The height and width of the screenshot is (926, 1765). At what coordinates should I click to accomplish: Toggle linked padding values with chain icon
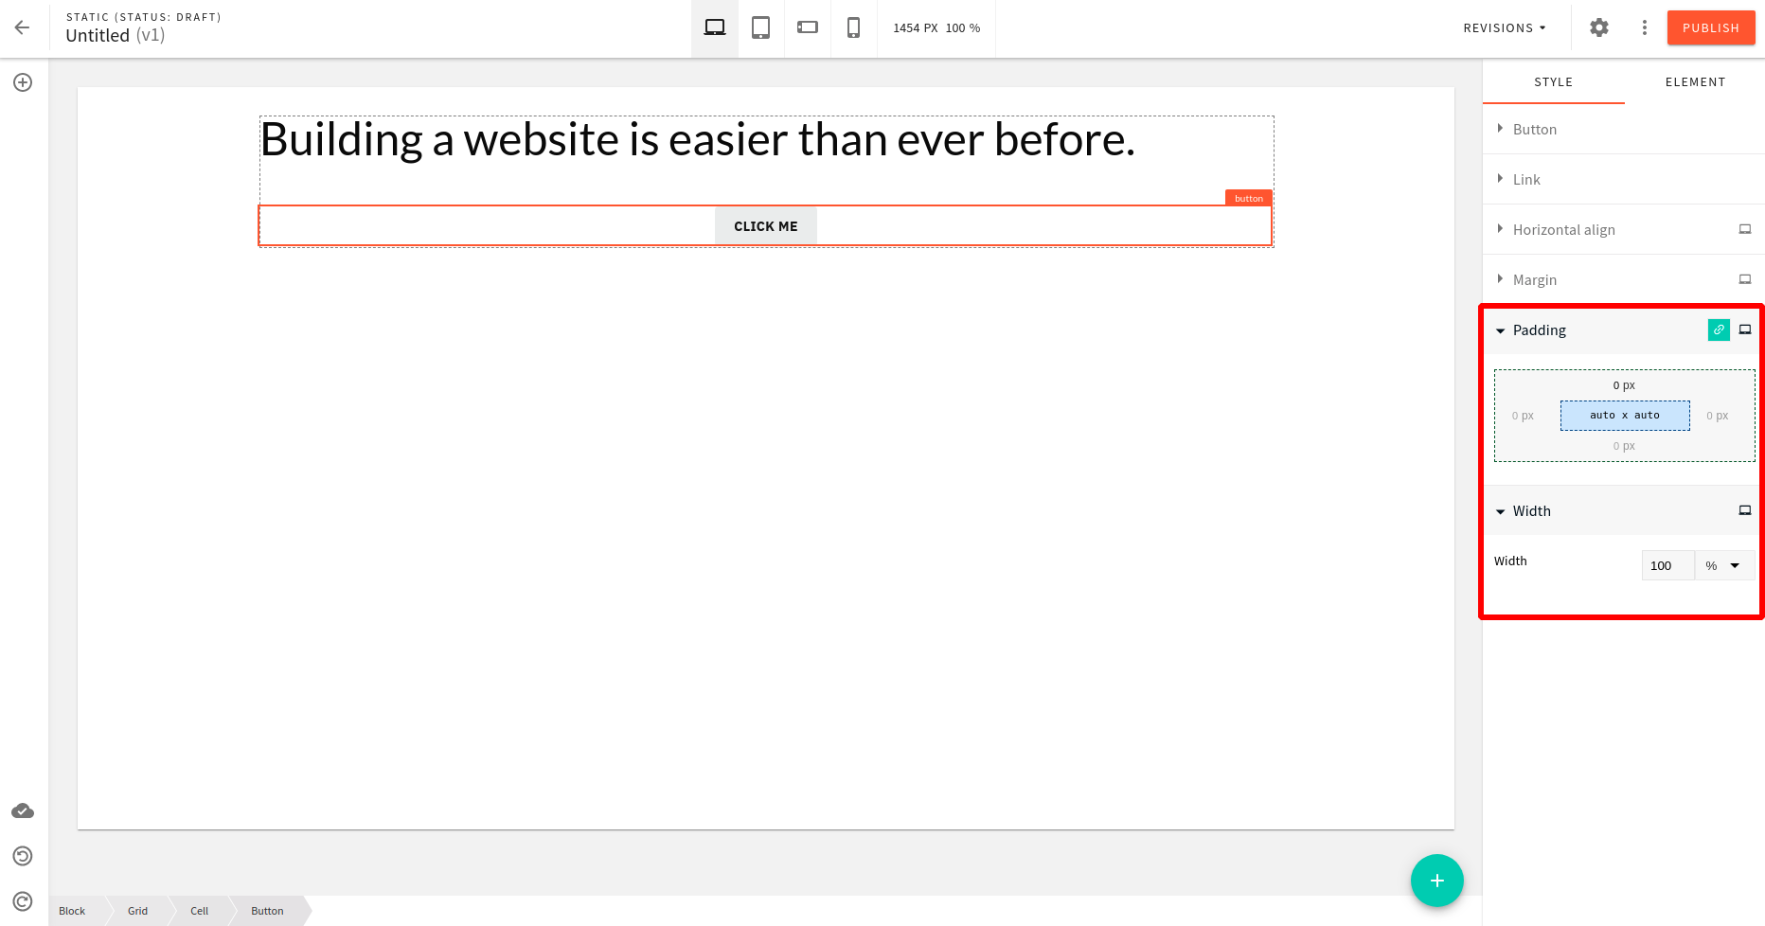(x=1718, y=329)
